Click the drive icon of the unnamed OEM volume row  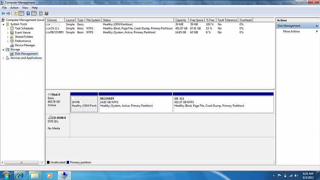[48, 24]
